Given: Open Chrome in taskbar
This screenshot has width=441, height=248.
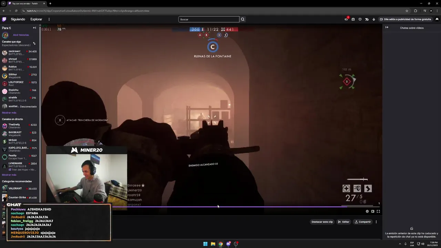Looking at the screenshot, I should coord(220,244).
